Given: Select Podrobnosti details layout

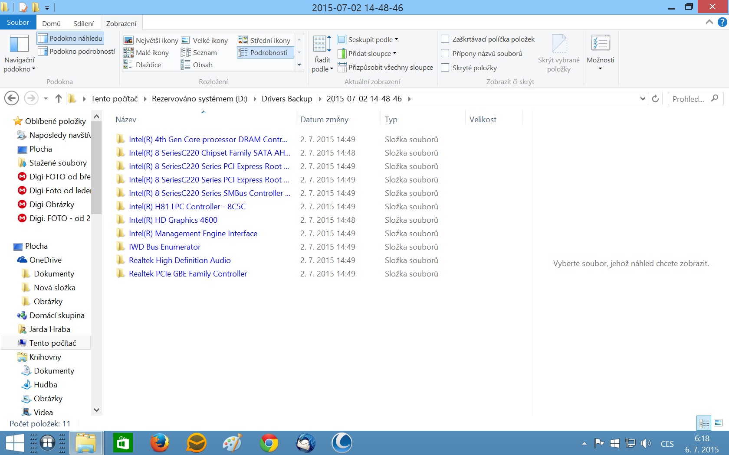Looking at the screenshot, I should 265,52.
